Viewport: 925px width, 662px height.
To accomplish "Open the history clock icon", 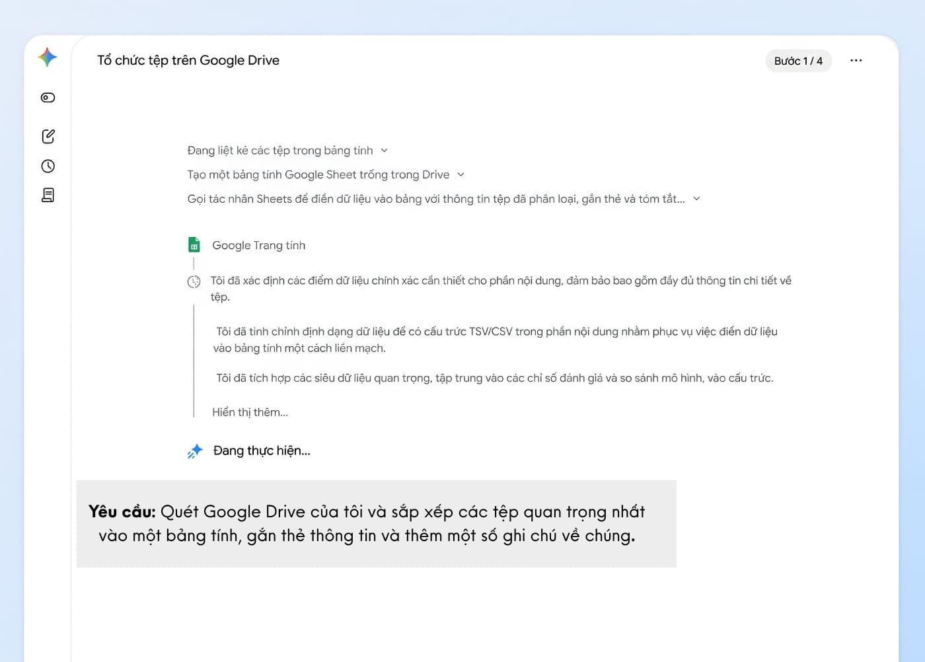I will pos(48,166).
